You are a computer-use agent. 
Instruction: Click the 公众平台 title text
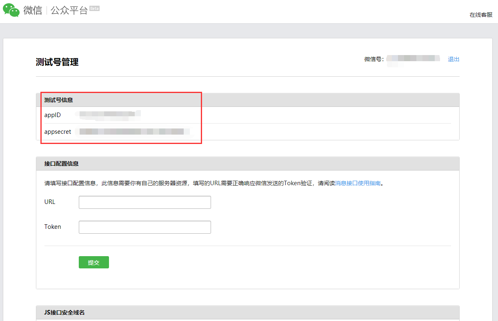click(x=69, y=11)
